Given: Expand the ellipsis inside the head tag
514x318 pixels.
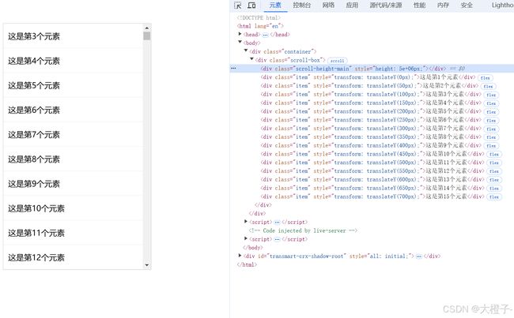Looking at the screenshot, I should tap(265, 35).
